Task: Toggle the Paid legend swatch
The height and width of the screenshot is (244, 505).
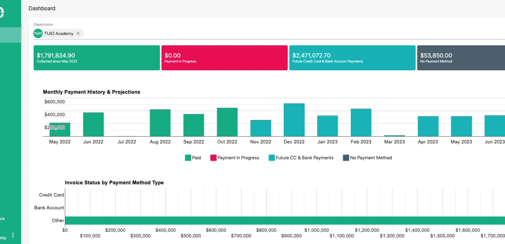Action: pos(188,158)
